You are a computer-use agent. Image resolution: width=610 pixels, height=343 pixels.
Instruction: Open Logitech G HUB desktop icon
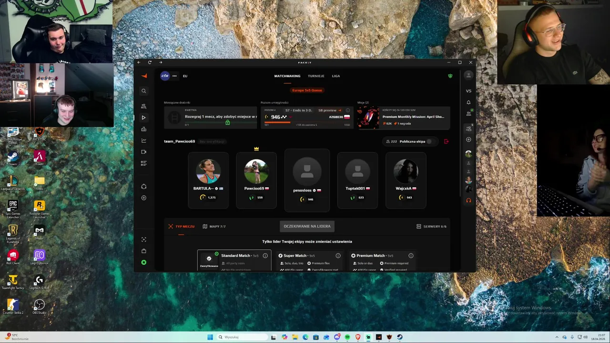(x=39, y=282)
